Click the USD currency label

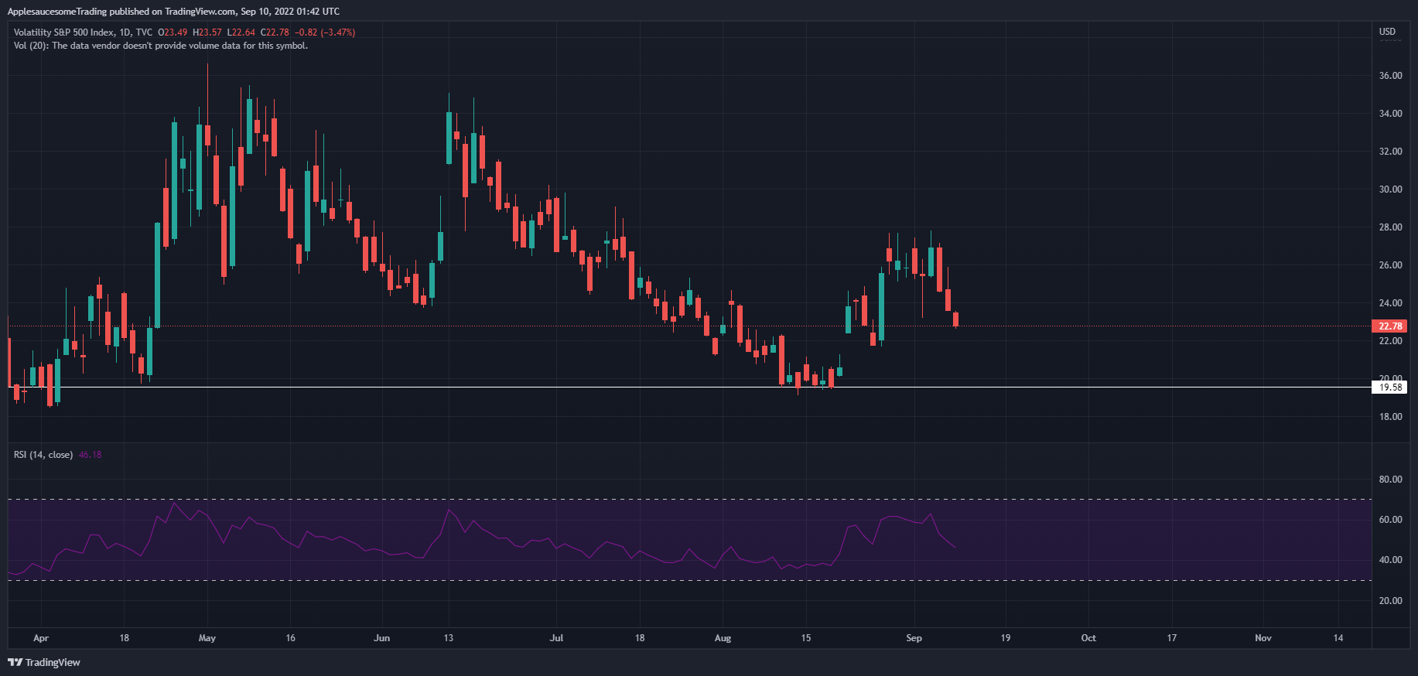click(1387, 32)
